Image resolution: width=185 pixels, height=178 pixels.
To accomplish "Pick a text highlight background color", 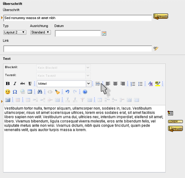I will tap(158, 83).
